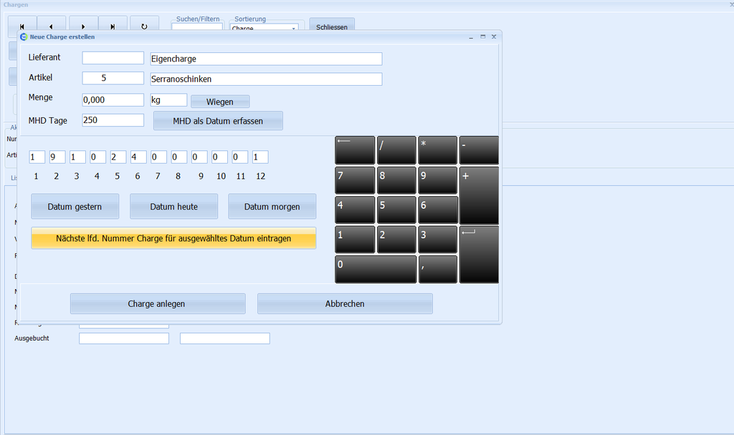Tap the divide key on keypad
The image size is (734, 435).
tap(396, 150)
